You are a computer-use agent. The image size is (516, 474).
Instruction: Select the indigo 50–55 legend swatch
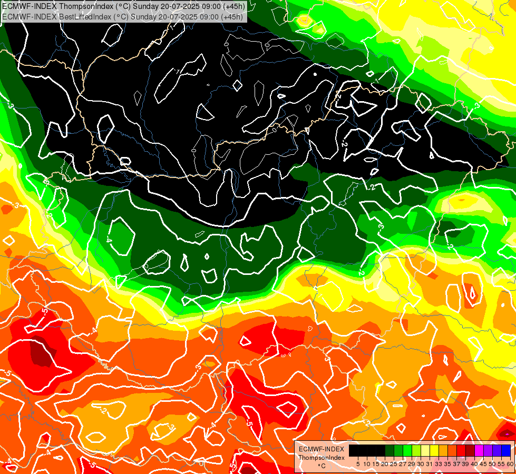click(x=497, y=451)
